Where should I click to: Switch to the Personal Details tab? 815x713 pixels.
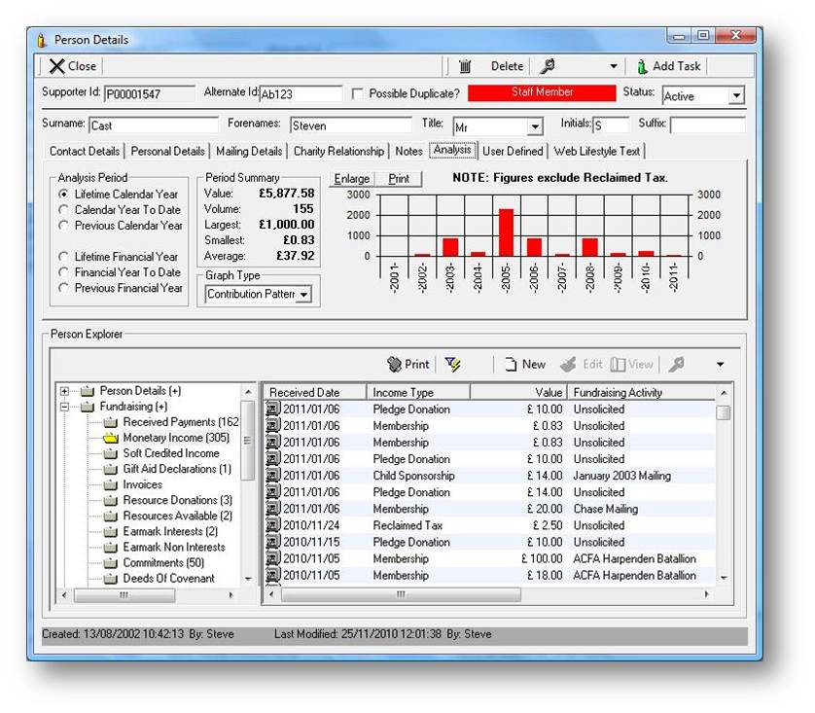point(168,151)
